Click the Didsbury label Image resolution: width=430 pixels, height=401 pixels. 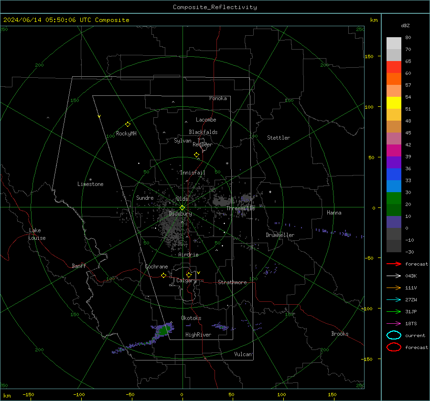(181, 214)
